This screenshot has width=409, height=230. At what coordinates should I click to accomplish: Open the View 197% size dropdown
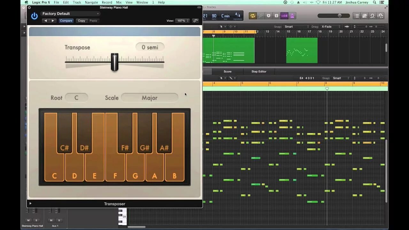click(x=183, y=21)
